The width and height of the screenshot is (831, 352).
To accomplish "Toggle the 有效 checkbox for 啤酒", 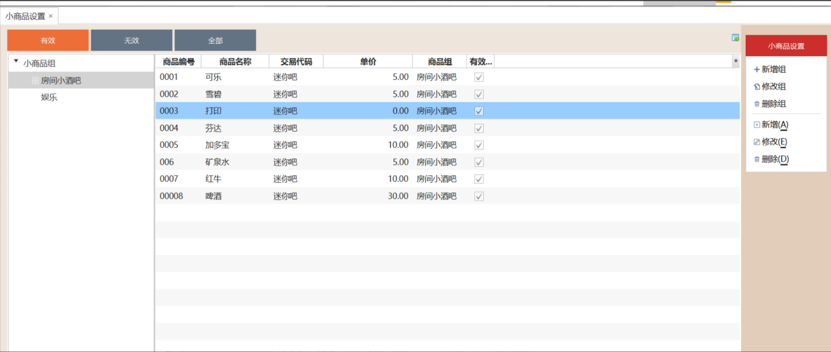I will [479, 196].
